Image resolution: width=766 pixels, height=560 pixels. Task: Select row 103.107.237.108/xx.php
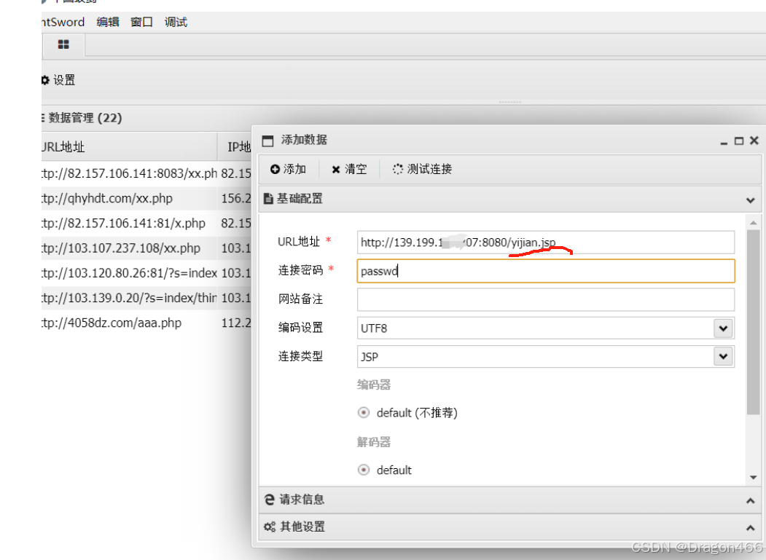pyautogui.click(x=146, y=248)
